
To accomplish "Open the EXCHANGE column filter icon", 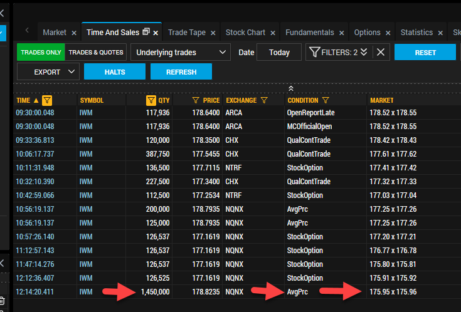I will (264, 100).
